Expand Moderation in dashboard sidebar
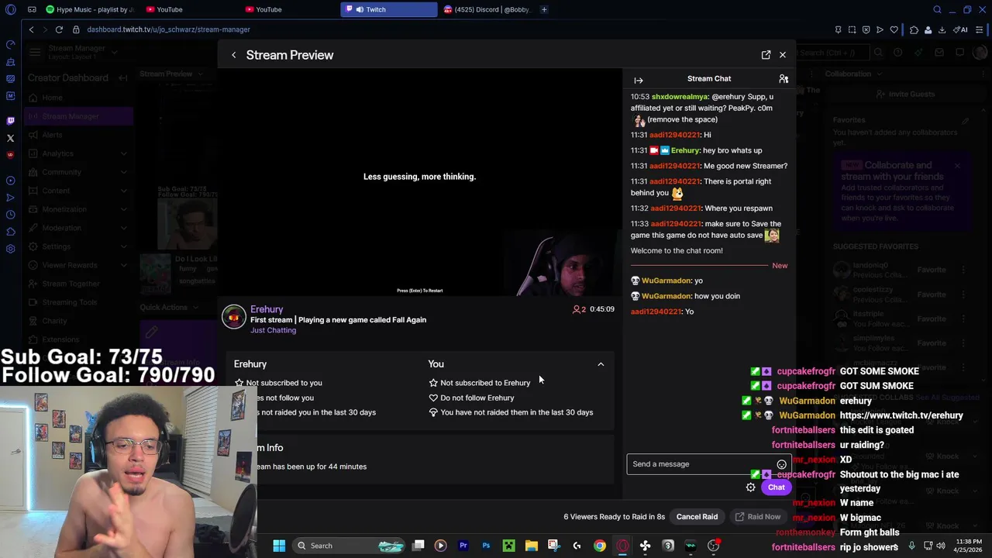 pyautogui.click(x=77, y=228)
